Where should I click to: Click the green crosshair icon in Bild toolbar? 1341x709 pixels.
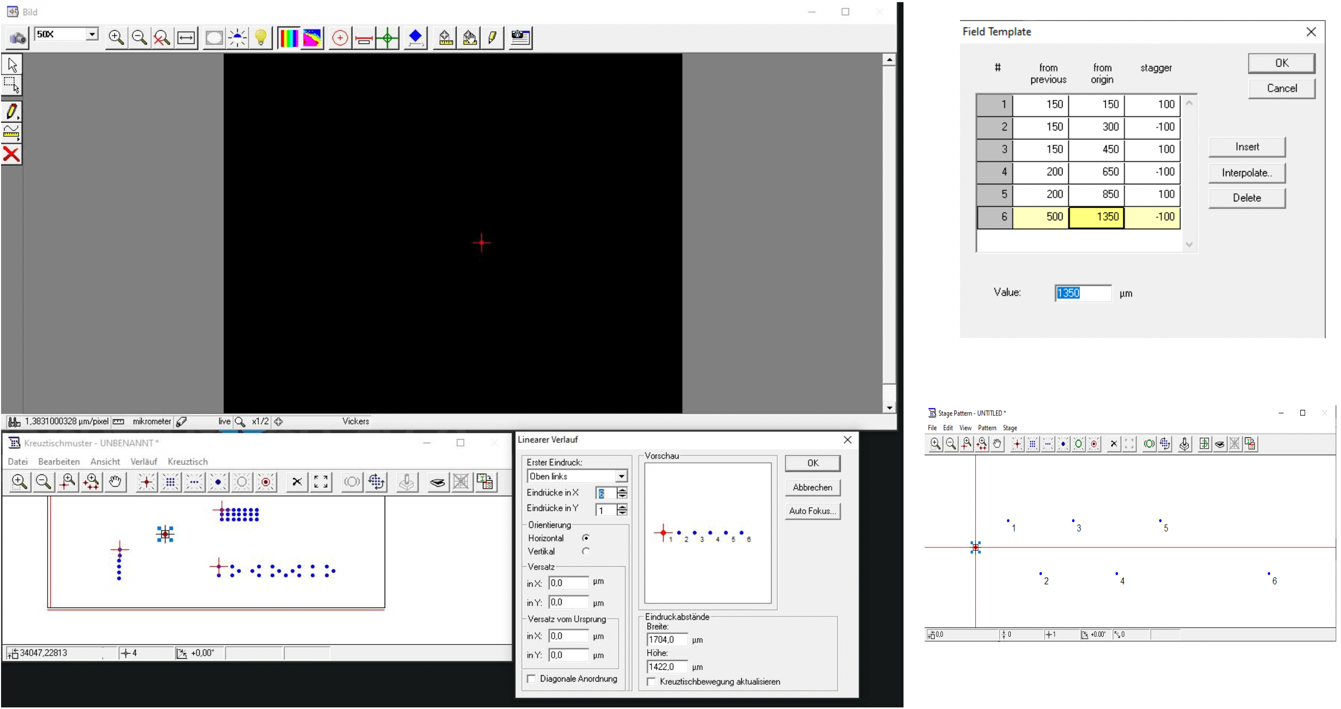[388, 38]
